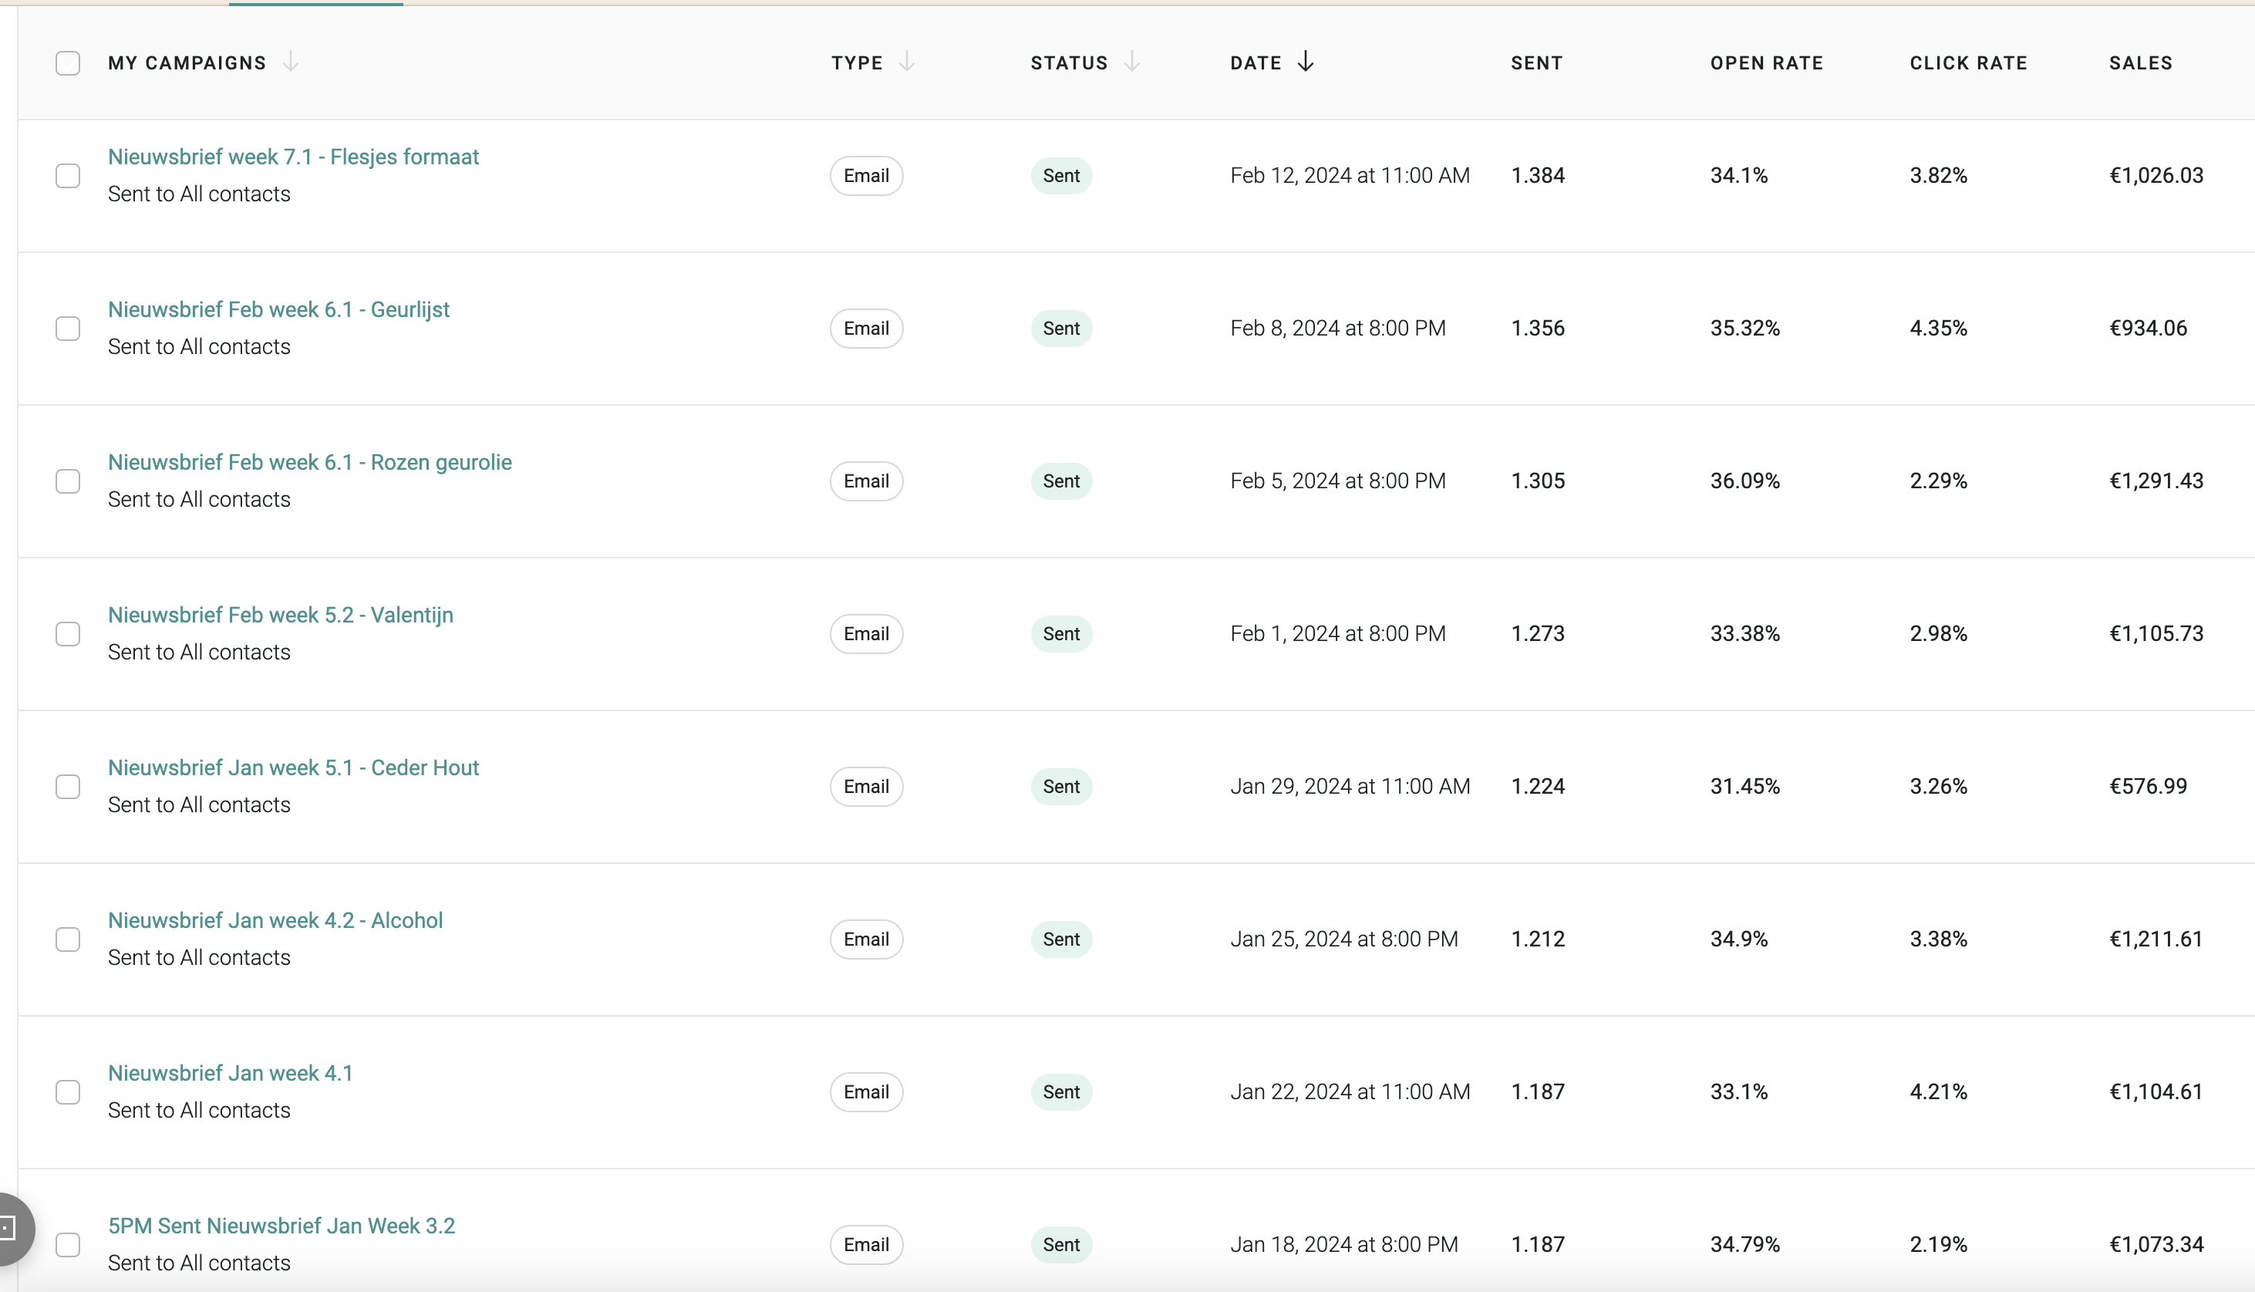Select the Flesjes formaat campaign checkbox

[69, 176]
